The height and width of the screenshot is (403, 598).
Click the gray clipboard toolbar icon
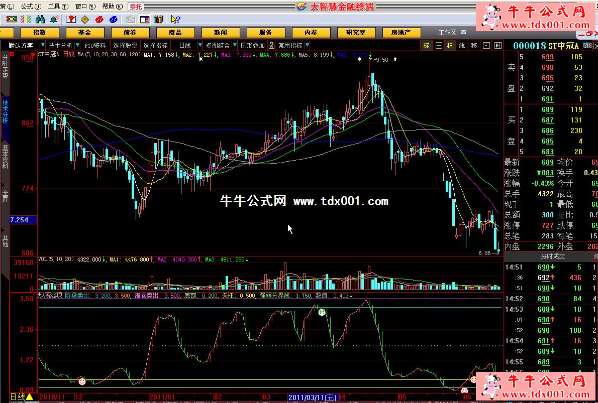point(131,19)
